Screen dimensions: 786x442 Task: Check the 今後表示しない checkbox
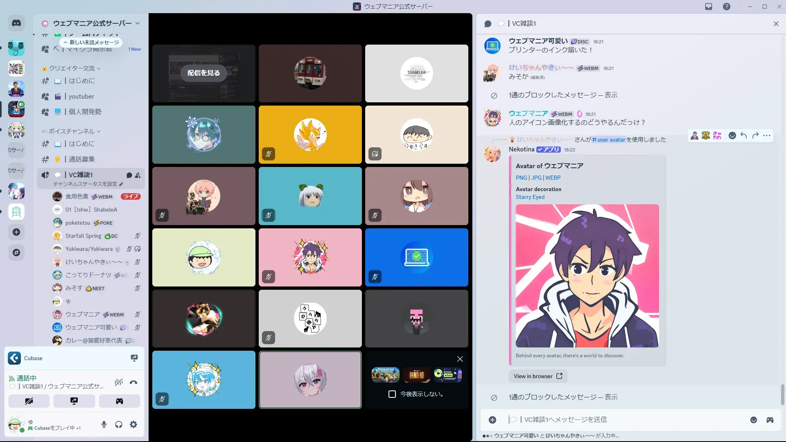[x=392, y=394]
